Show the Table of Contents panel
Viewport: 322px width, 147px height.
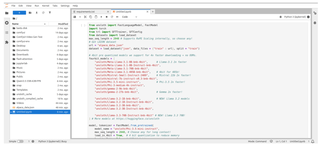click(7, 33)
